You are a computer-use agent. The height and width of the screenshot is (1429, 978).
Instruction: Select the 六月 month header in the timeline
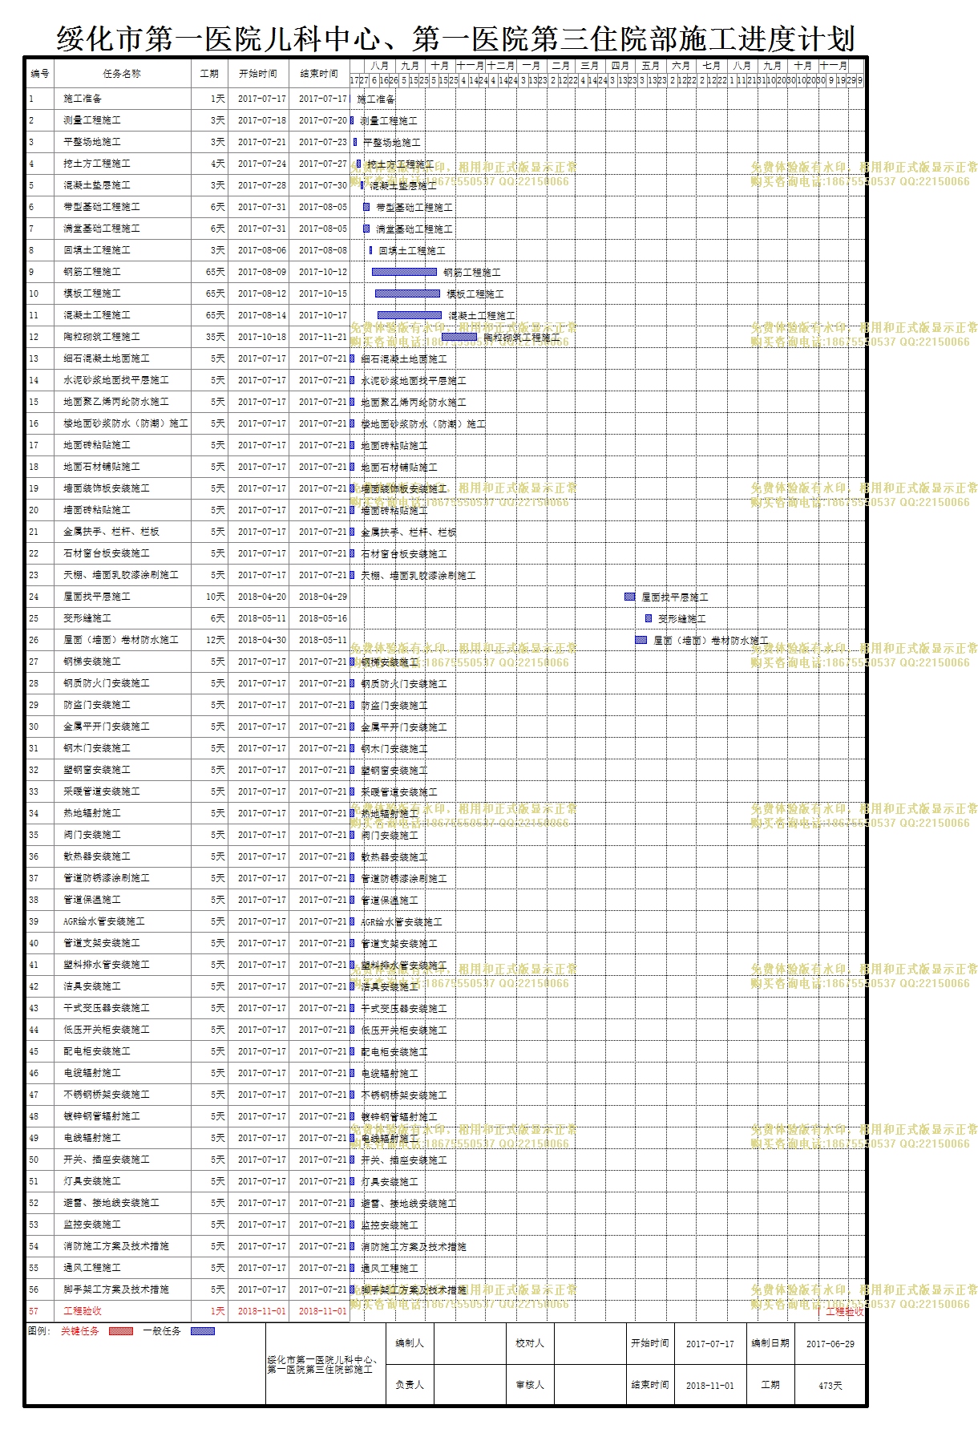pyautogui.click(x=681, y=66)
